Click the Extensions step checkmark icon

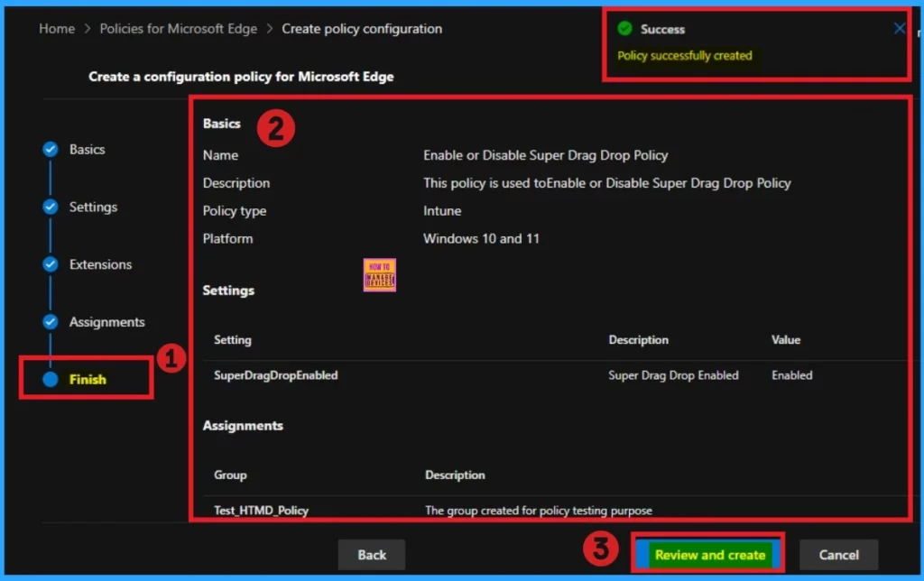coord(51,265)
